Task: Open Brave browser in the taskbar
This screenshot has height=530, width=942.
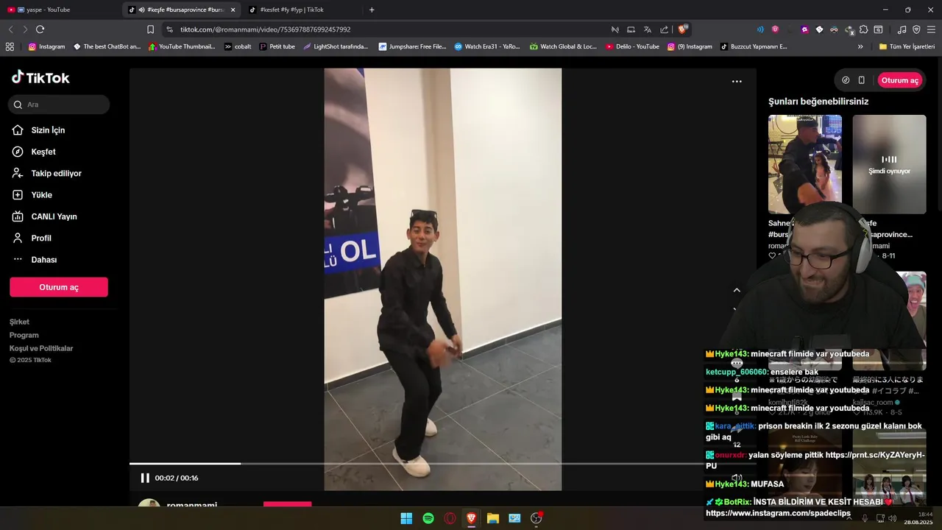Action: pos(471,518)
